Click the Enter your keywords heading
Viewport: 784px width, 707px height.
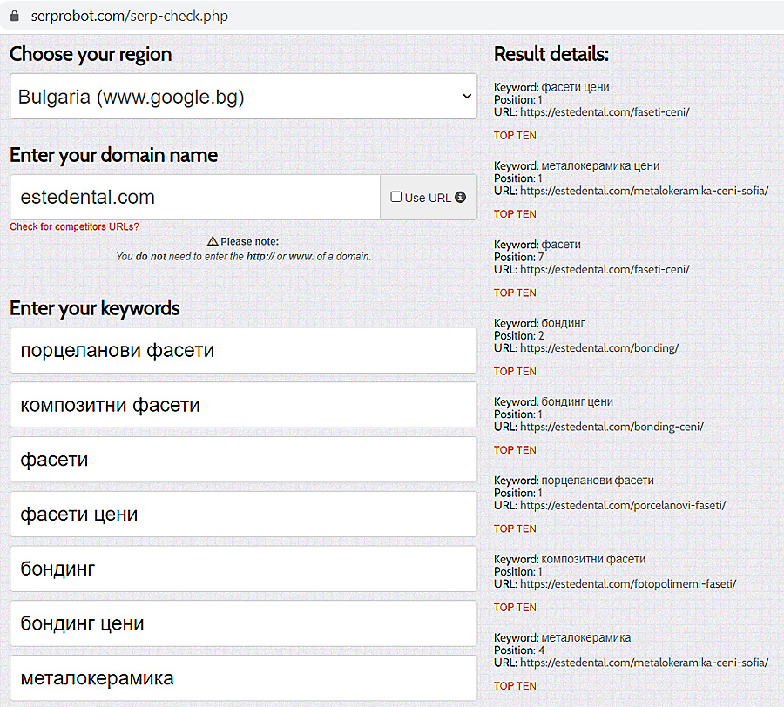94,308
